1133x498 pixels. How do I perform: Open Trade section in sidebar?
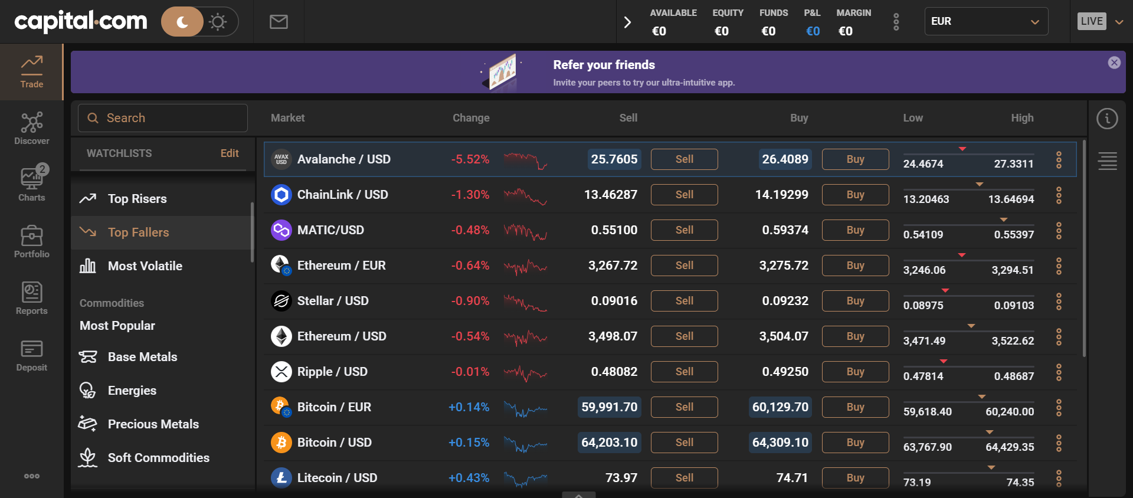tap(32, 72)
